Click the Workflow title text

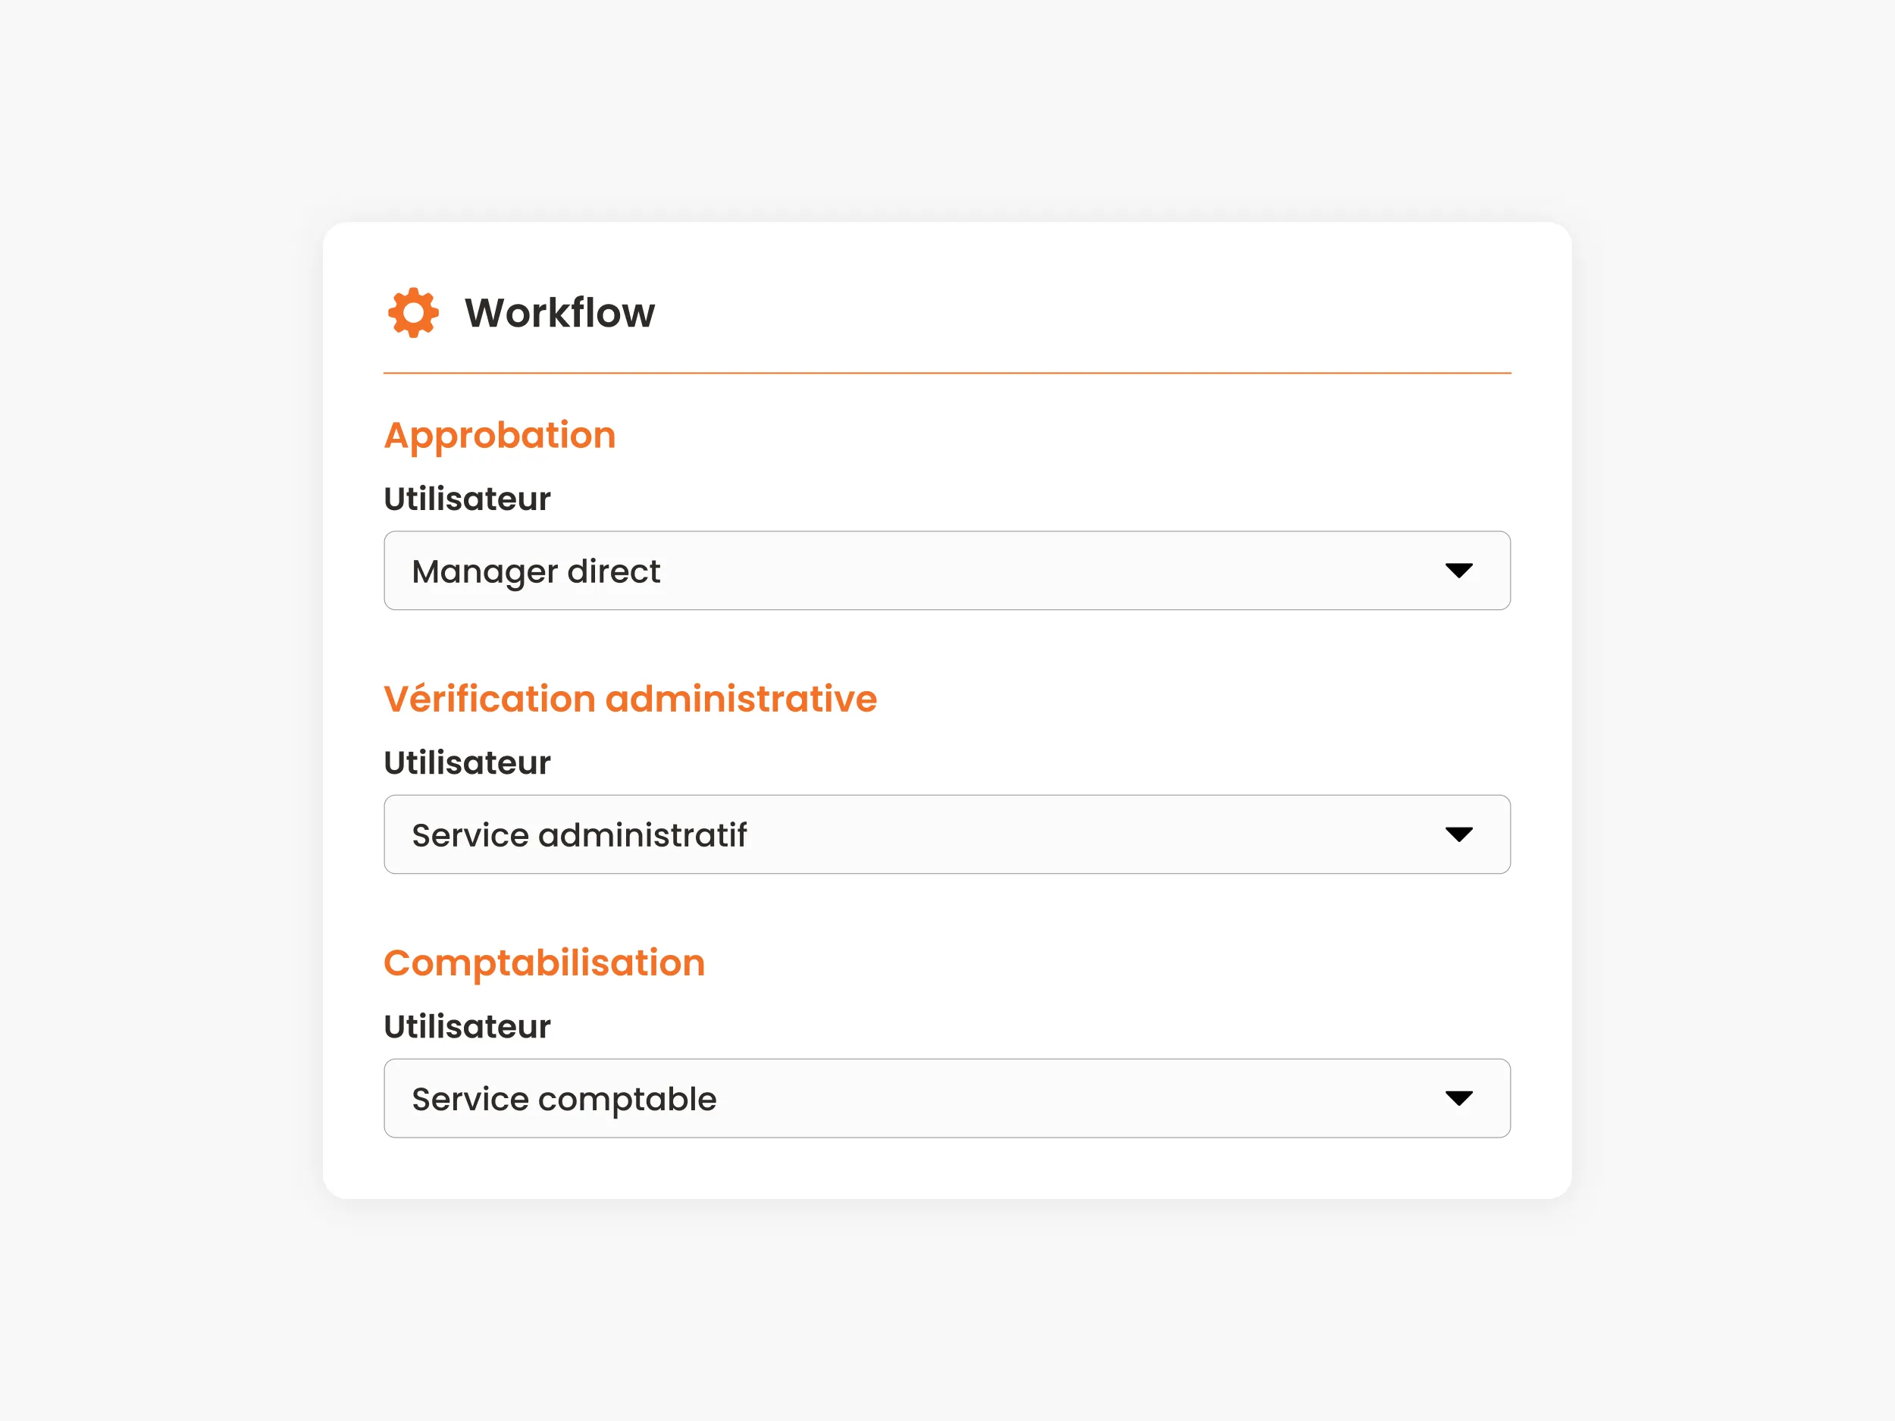click(559, 313)
